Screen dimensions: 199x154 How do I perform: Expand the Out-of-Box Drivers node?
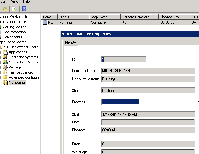[x=0, y=62]
